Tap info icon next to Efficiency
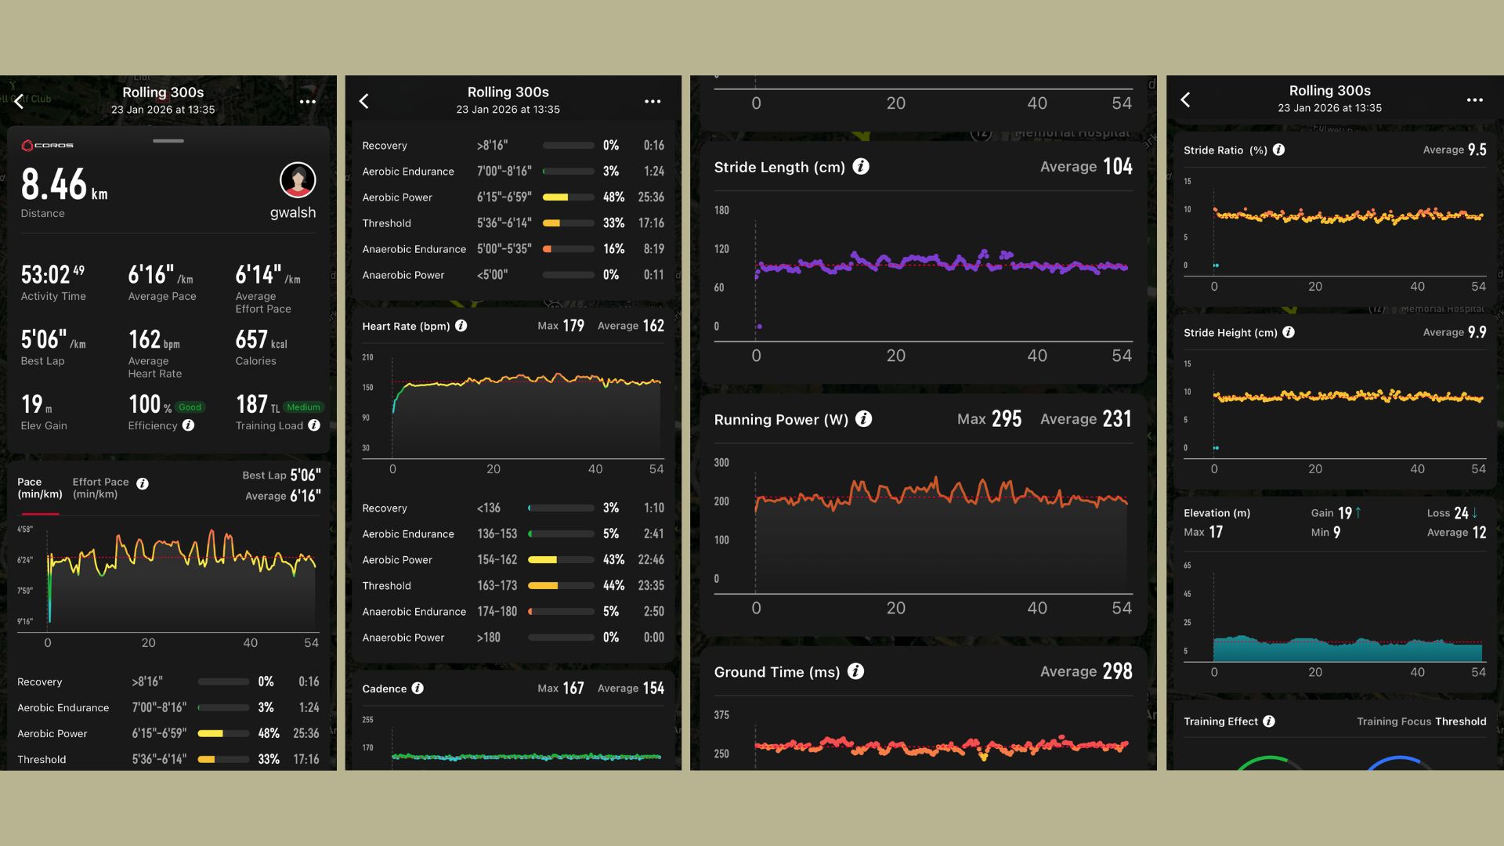This screenshot has width=1504, height=846. tap(188, 425)
